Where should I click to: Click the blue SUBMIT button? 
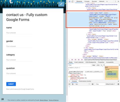11,84
